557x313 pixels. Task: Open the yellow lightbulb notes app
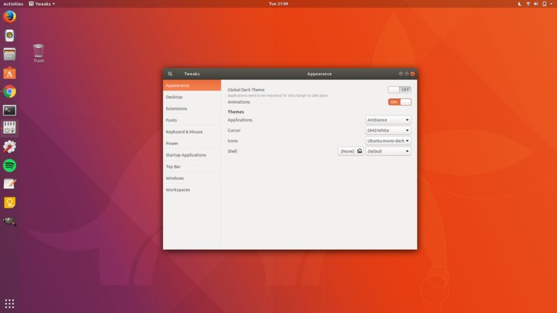coord(10,202)
